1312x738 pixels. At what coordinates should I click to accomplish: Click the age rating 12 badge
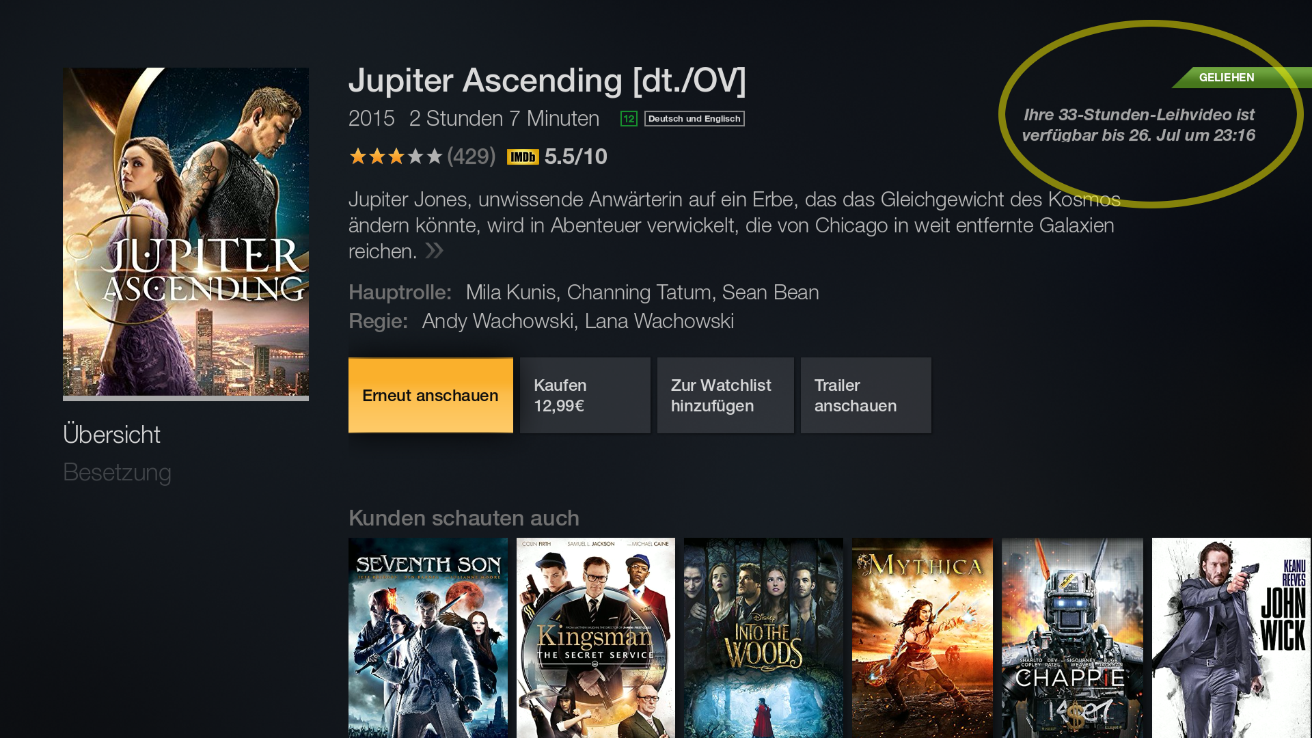(x=629, y=119)
